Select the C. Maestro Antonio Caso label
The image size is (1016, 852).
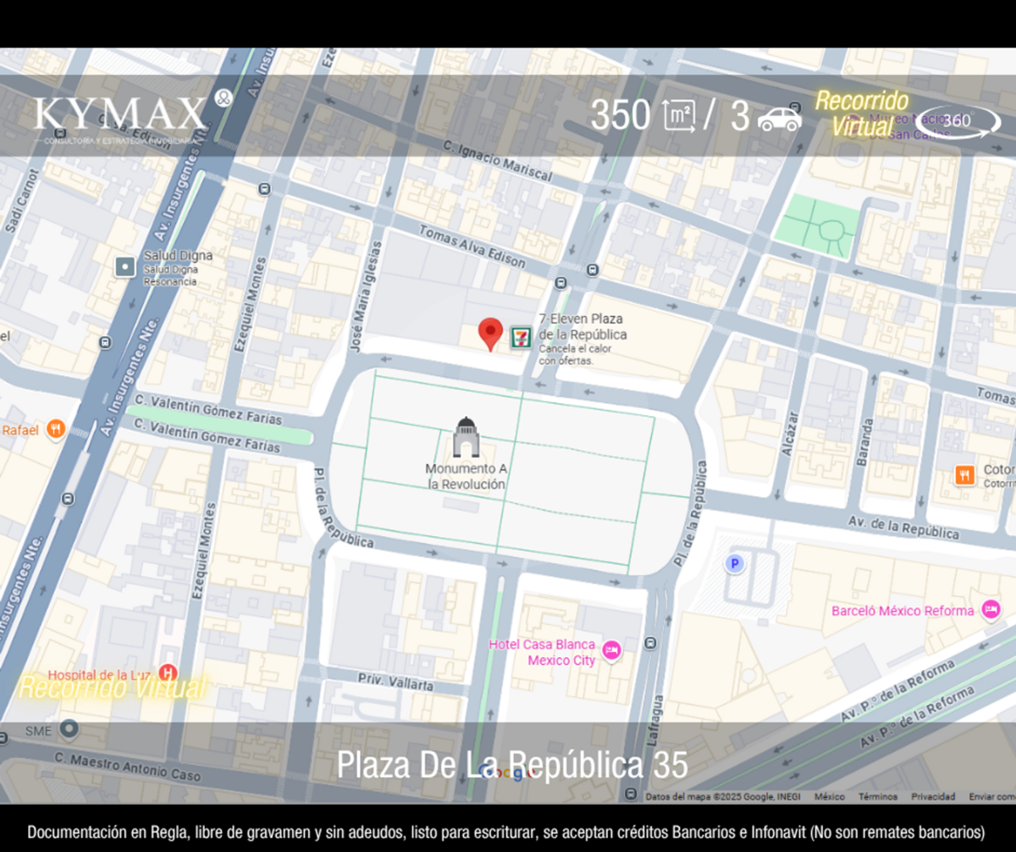point(128,766)
